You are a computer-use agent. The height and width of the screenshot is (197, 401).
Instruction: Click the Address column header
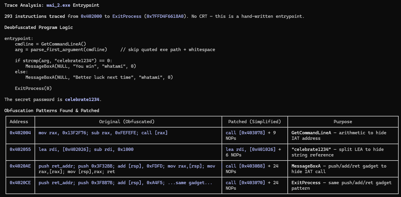(x=19, y=122)
